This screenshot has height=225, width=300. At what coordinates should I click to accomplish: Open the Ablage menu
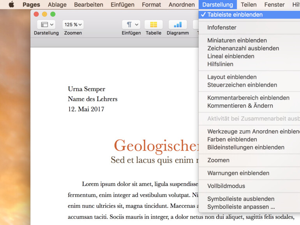(57, 4)
